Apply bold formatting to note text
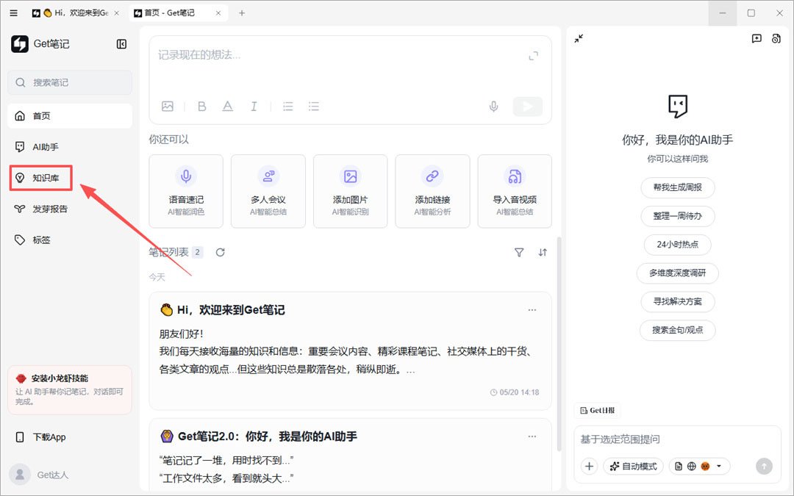 pos(201,107)
